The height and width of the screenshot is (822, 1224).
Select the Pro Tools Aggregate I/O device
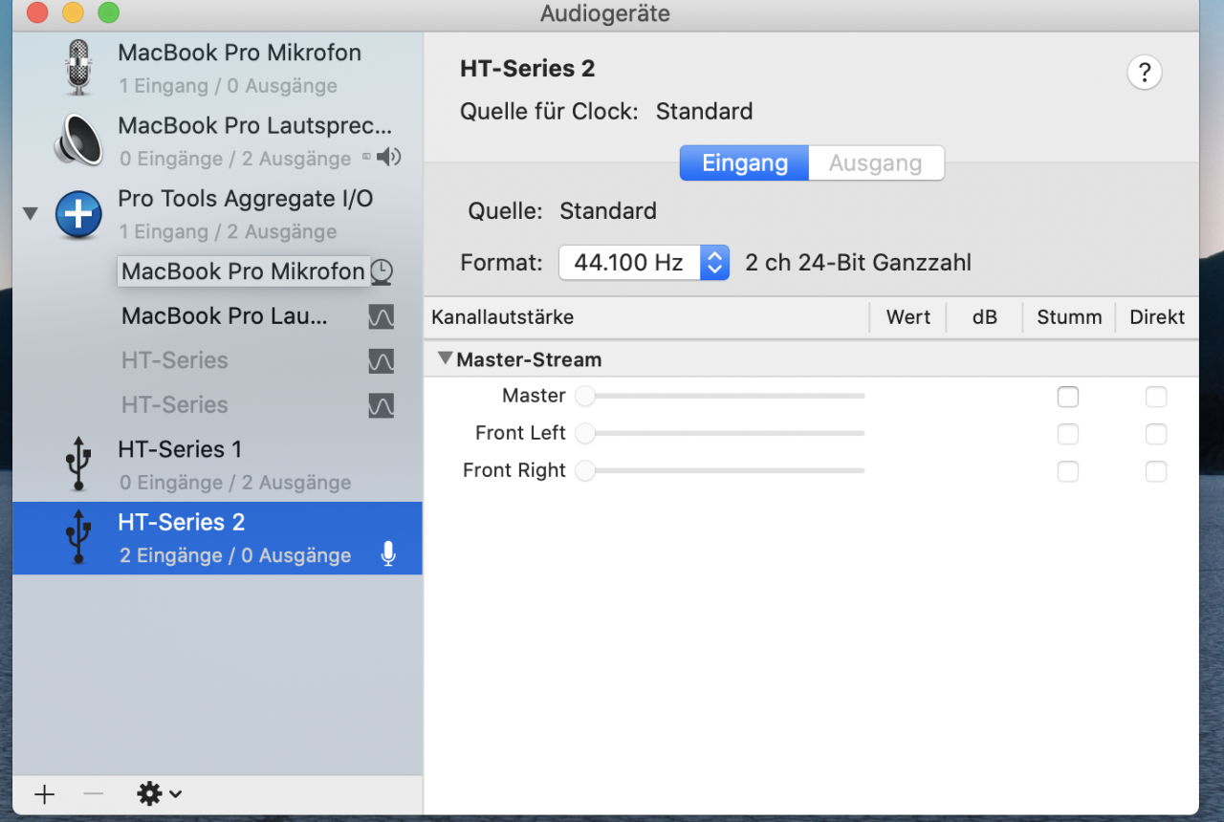click(218, 214)
